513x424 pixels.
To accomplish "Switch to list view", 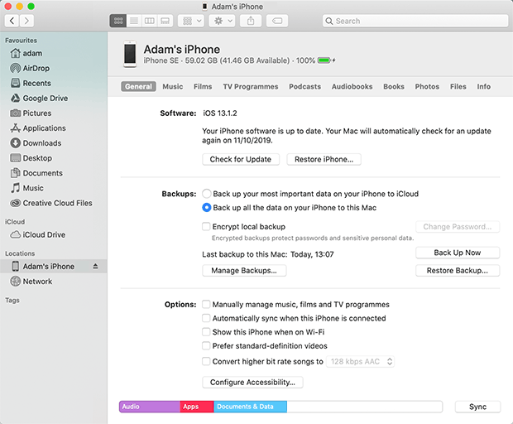I will (134, 21).
